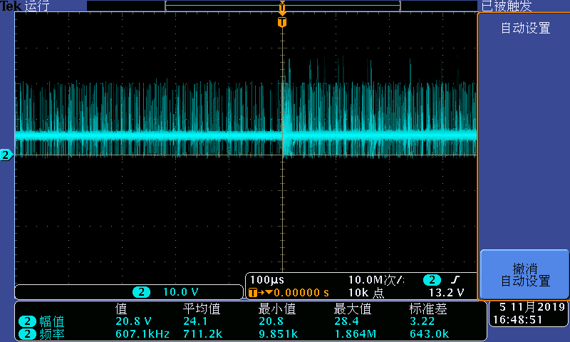Click the 20.8 minimum amplitude value
The height and width of the screenshot is (342, 570).
(271, 321)
